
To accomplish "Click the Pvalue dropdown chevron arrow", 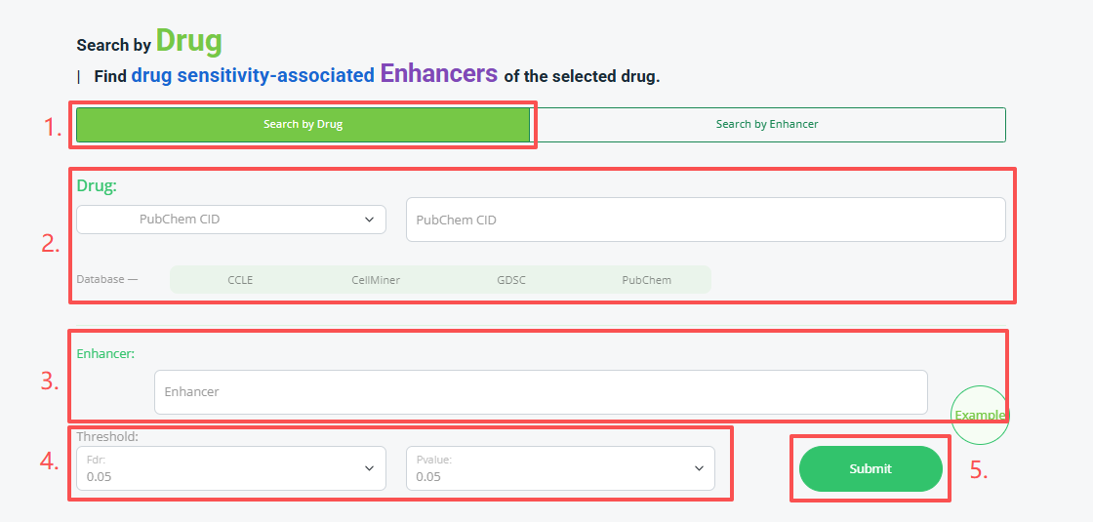I will (699, 468).
